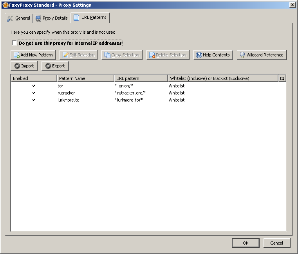Open the Wildcard Reference
Screen dimensions: 298x254
click(x=262, y=55)
